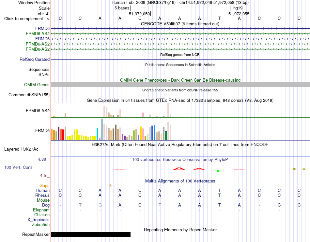Select the 'Zebrafish' alignment row label

pos(41,224)
